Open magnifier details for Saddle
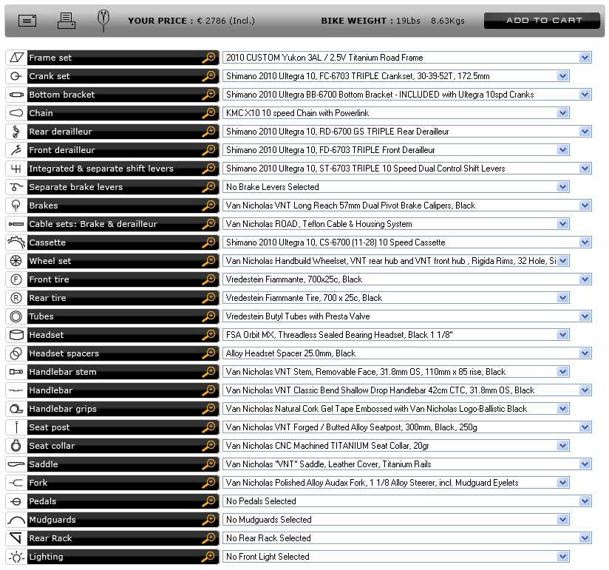609x570 pixels. [x=209, y=464]
